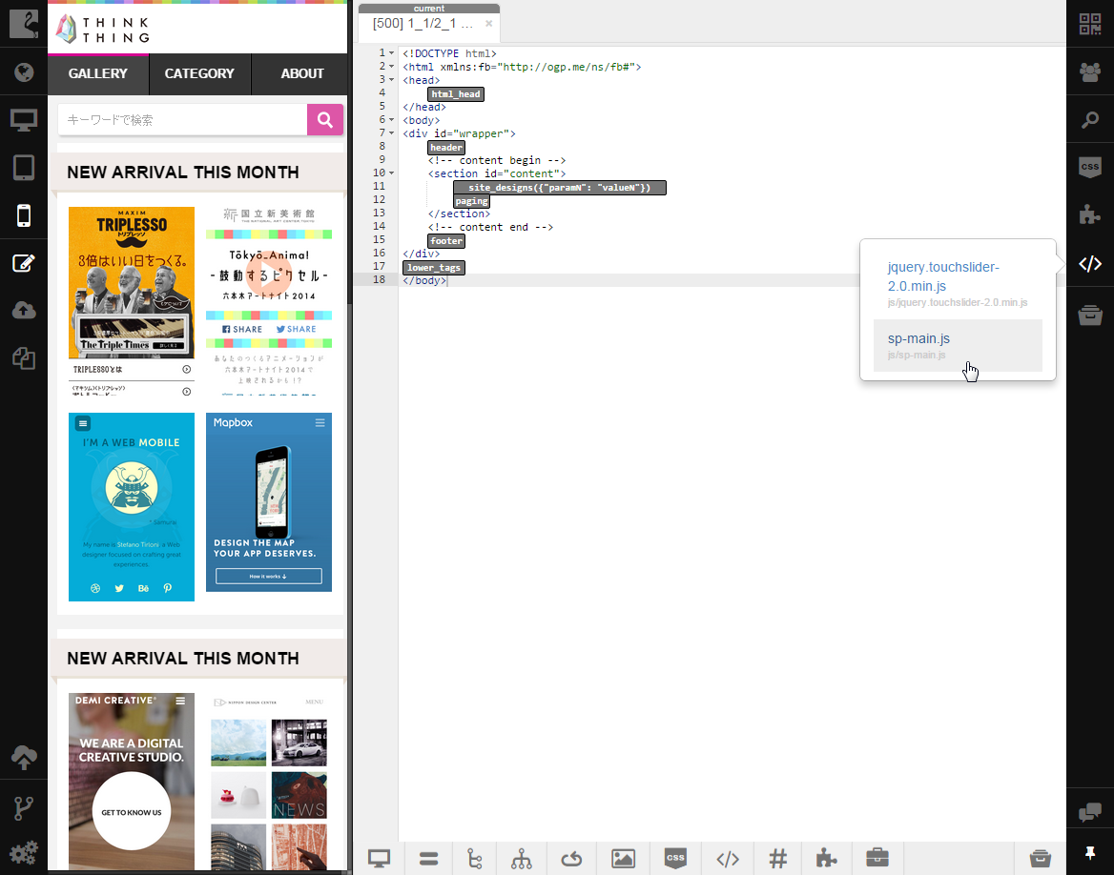Select the CATEGORY tab in preview
The image size is (1114, 875).
pyautogui.click(x=199, y=73)
